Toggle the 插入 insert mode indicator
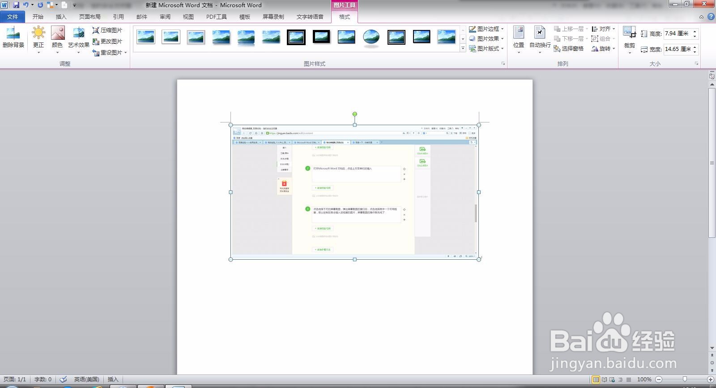 coord(113,379)
